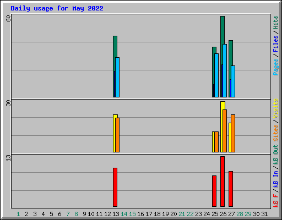Click day 22 on the x-axis

tap(190, 214)
